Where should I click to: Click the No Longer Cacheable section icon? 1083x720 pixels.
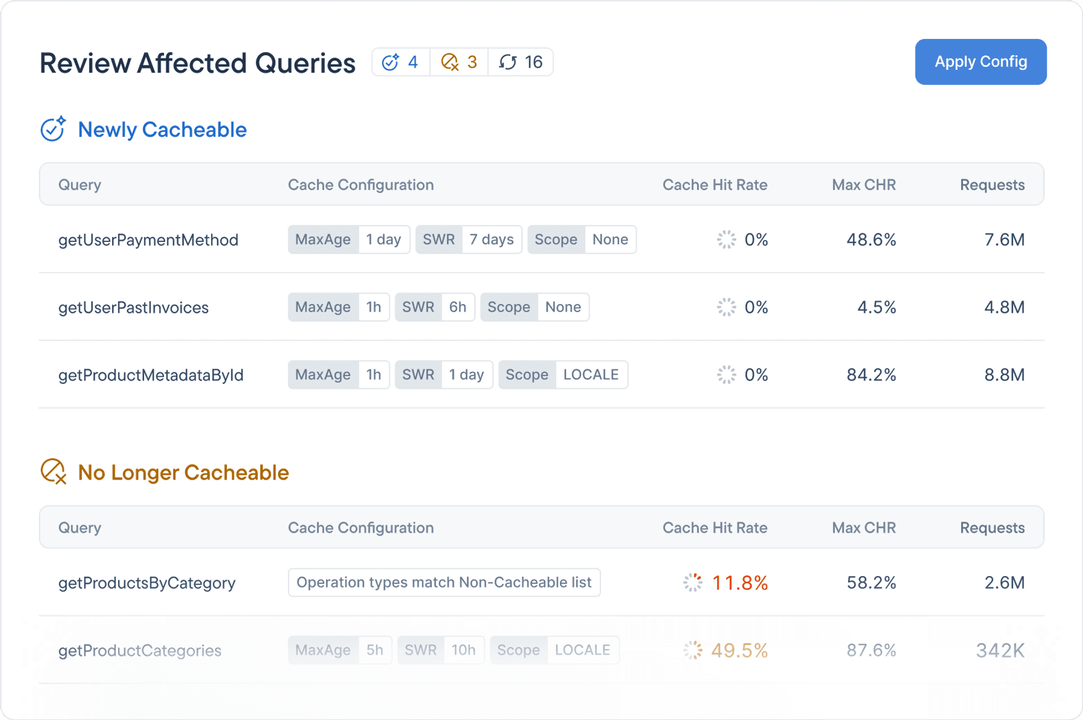(x=54, y=472)
